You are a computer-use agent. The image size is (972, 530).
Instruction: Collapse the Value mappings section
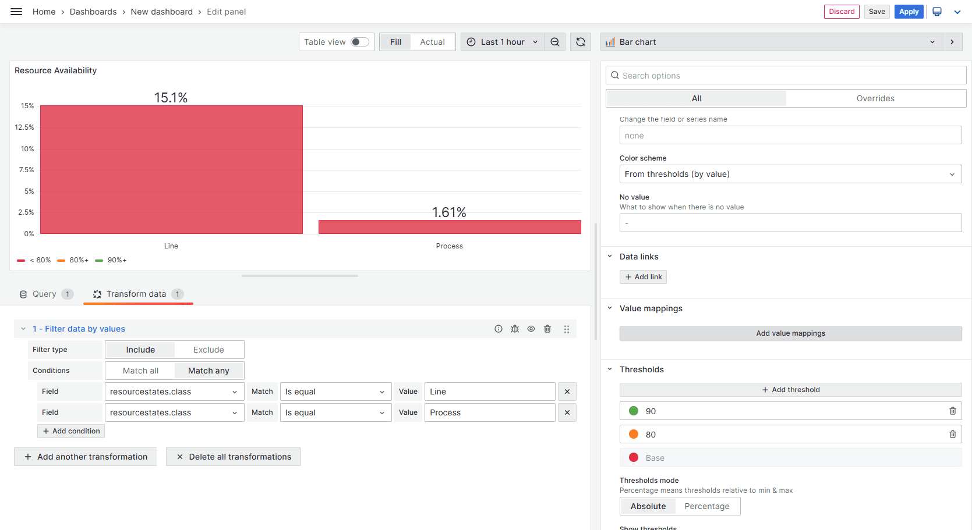click(610, 308)
